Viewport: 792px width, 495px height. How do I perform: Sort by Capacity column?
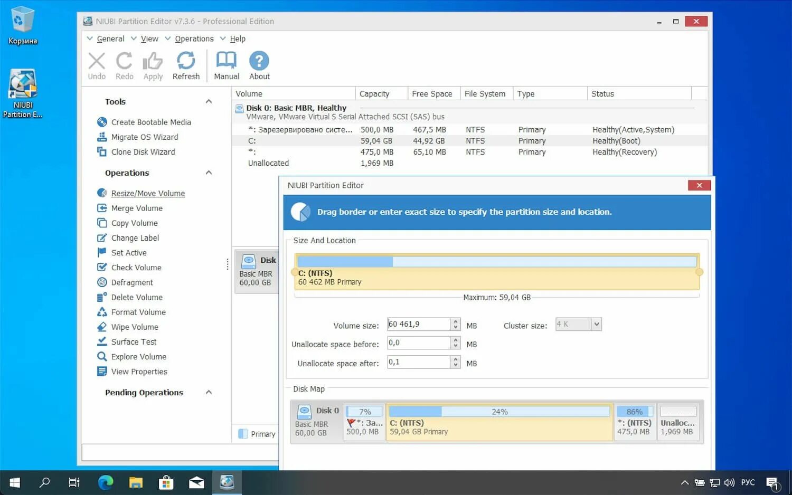pos(381,93)
